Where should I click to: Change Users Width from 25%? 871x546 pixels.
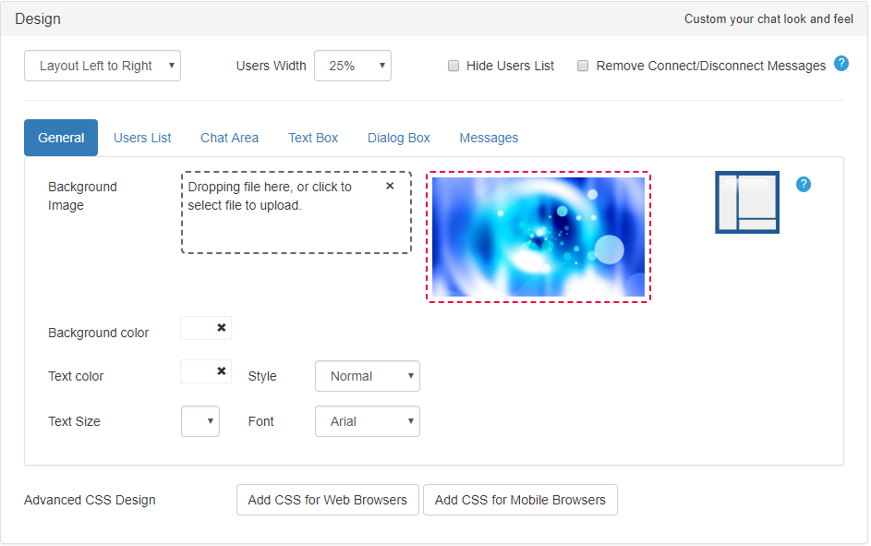click(352, 66)
